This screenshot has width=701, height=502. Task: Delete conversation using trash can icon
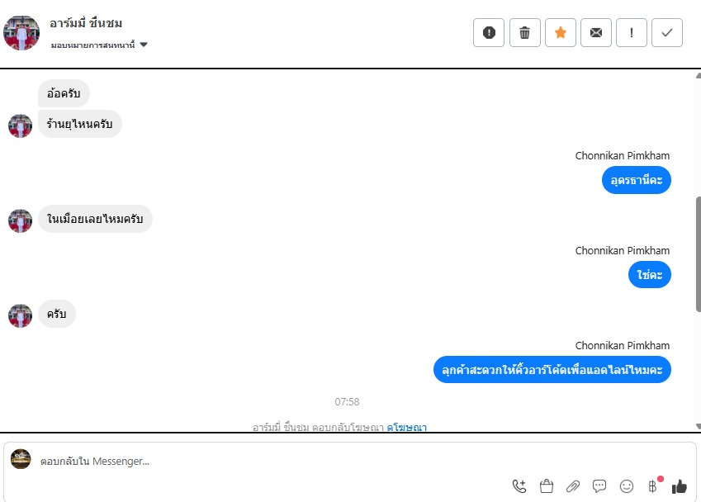tap(525, 33)
